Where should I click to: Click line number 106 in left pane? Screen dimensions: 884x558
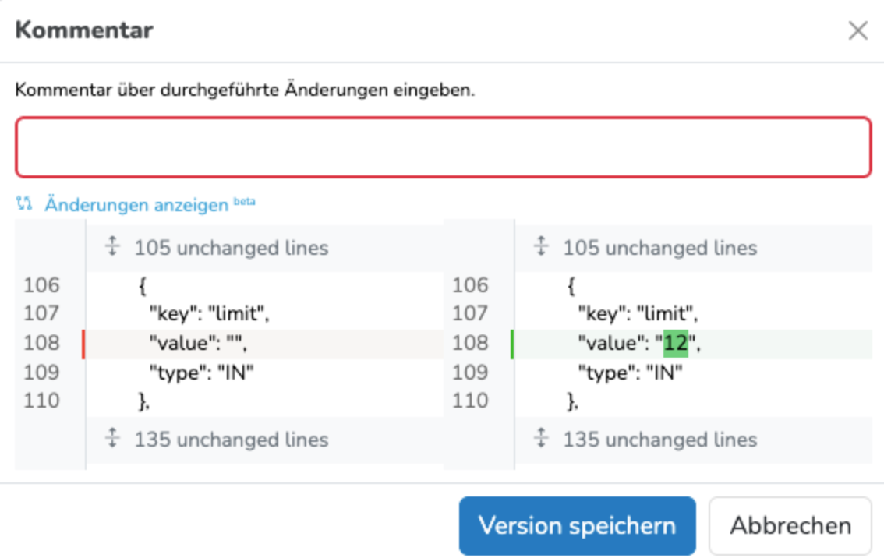(41, 286)
